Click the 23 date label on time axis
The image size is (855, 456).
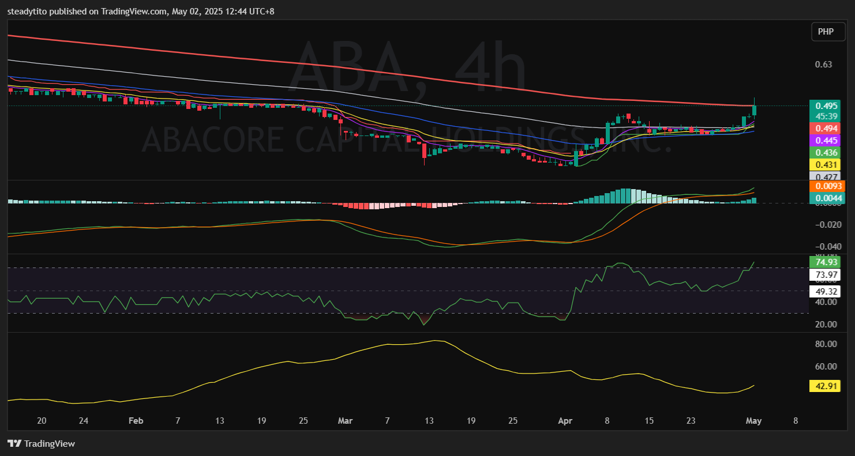pyautogui.click(x=691, y=421)
